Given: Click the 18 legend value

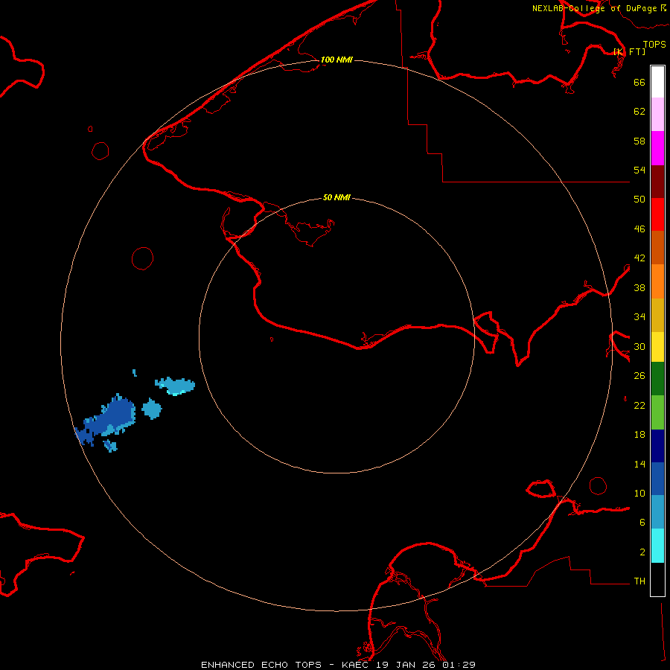Looking at the screenshot, I should point(639,435).
